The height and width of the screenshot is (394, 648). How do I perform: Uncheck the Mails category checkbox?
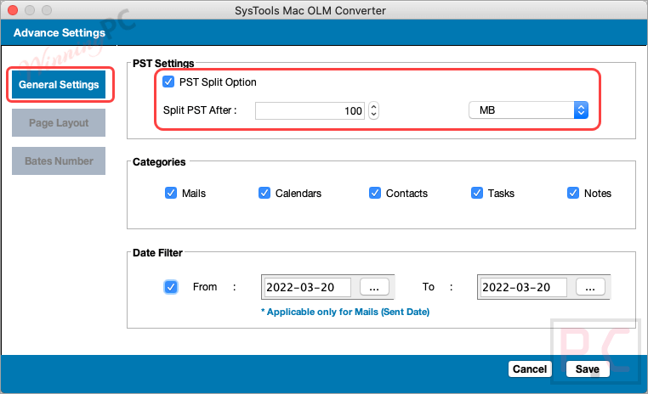click(x=171, y=193)
